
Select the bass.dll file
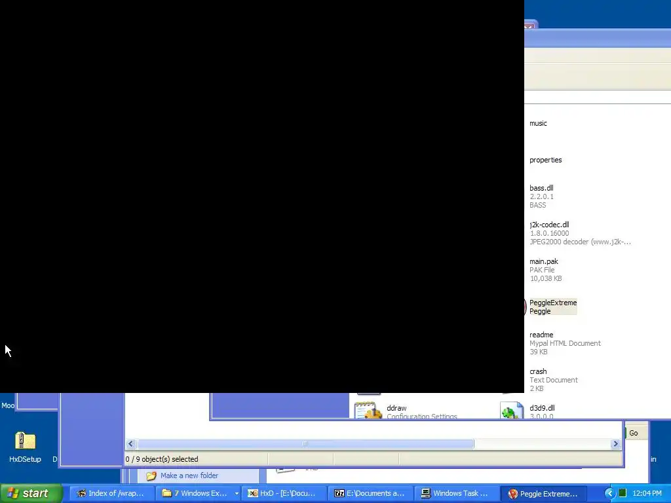tap(541, 196)
